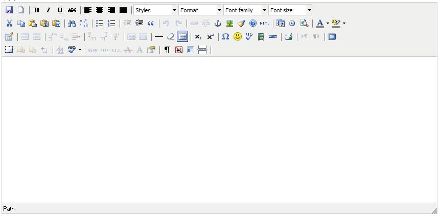Screen dimensions: 440x216
Task: Paste from Word
Action: point(56,24)
